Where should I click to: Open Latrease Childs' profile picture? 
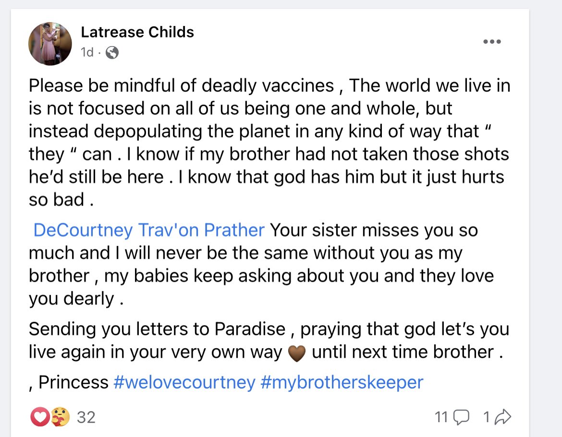click(50, 43)
